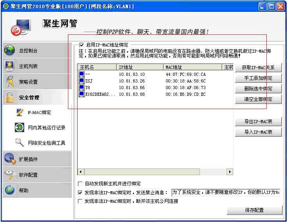Click the 策略设置 key icon

click(x=10, y=82)
